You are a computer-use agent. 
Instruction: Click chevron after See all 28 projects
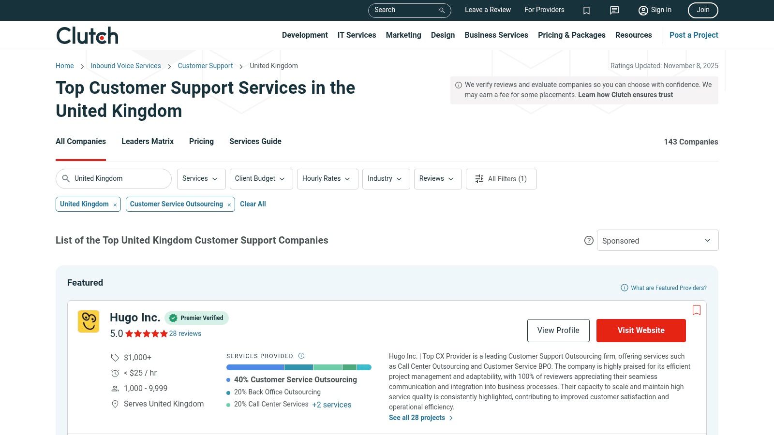[x=451, y=418]
